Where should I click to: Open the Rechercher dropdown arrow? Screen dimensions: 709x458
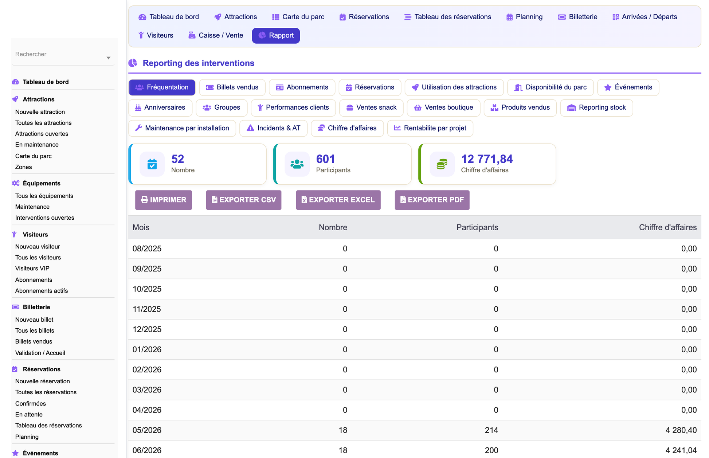pyautogui.click(x=108, y=58)
